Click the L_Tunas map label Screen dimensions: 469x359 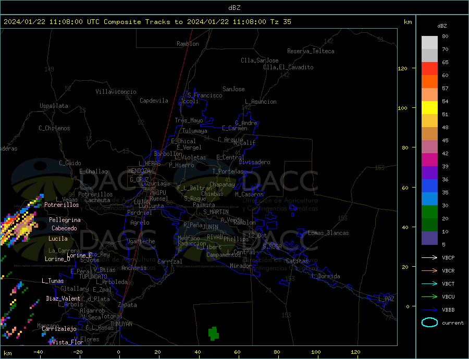[53, 281]
